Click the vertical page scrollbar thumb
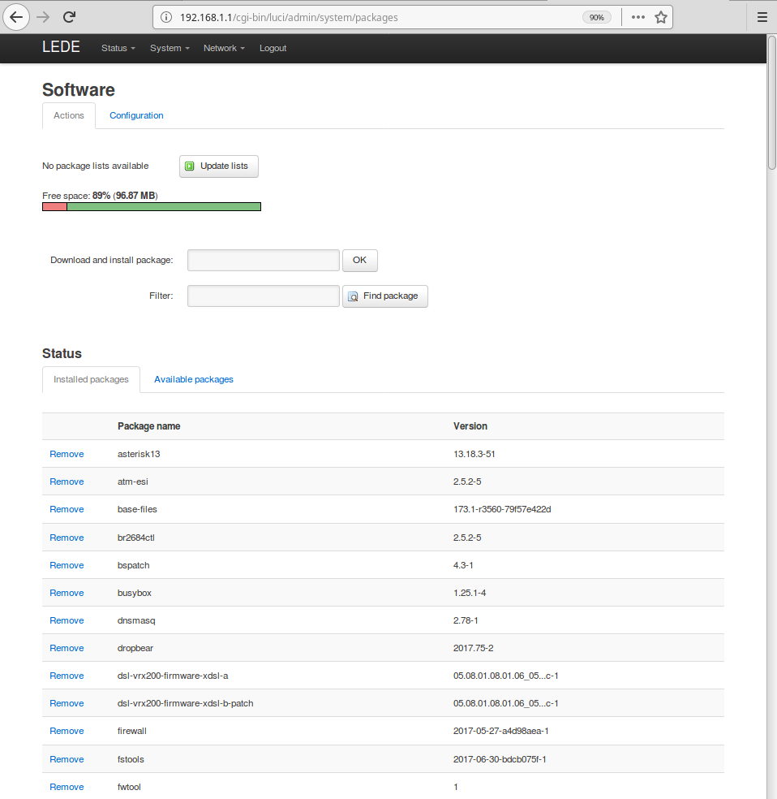Viewport: 777px width, 799px height. (x=772, y=102)
